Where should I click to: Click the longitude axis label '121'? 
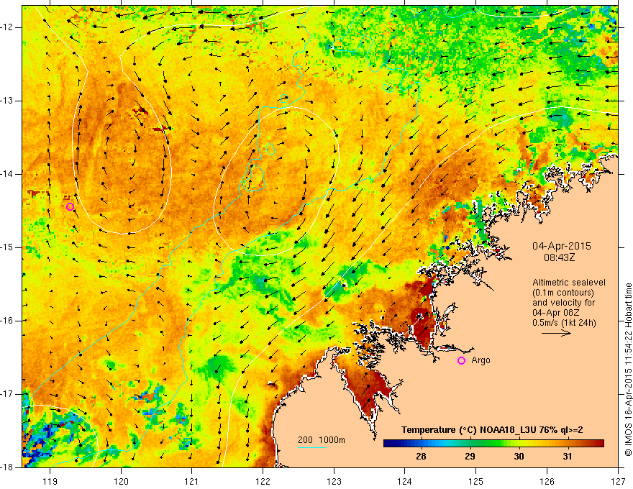[x=192, y=481]
